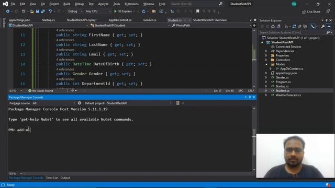Image resolution: width=335 pixels, height=188 pixels.
Task: Collapse the Models folder
Action: click(266, 64)
